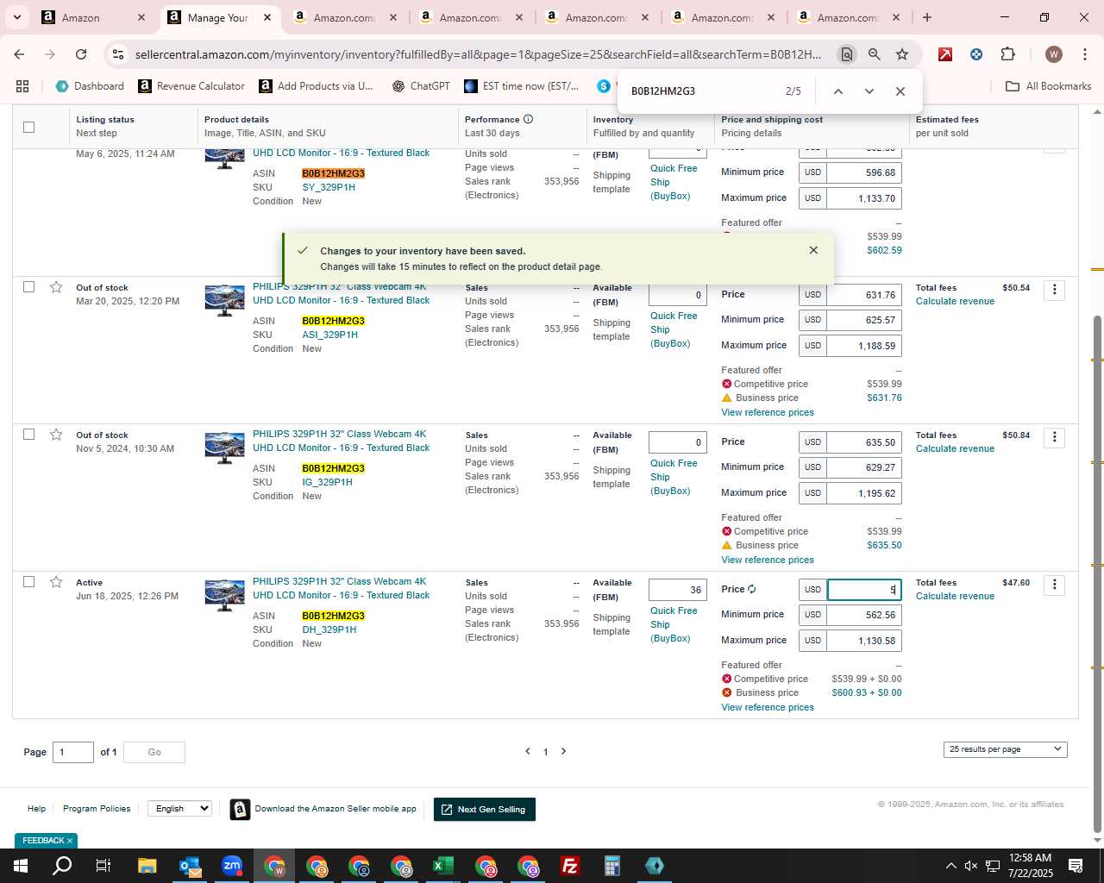1104x883 pixels.
Task: Open FileZilla from the taskbar
Action: [569, 866]
